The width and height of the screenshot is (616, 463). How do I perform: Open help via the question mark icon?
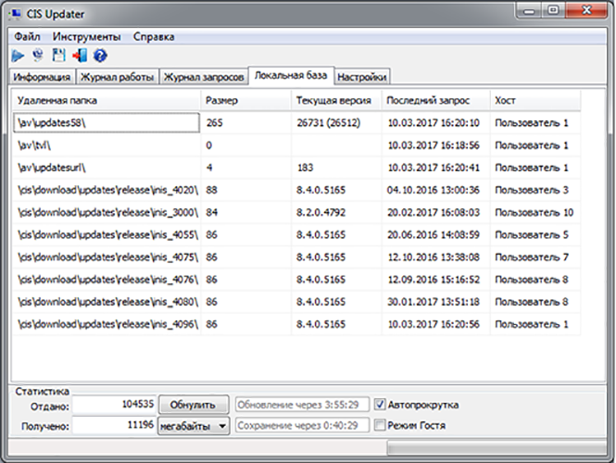click(x=100, y=56)
